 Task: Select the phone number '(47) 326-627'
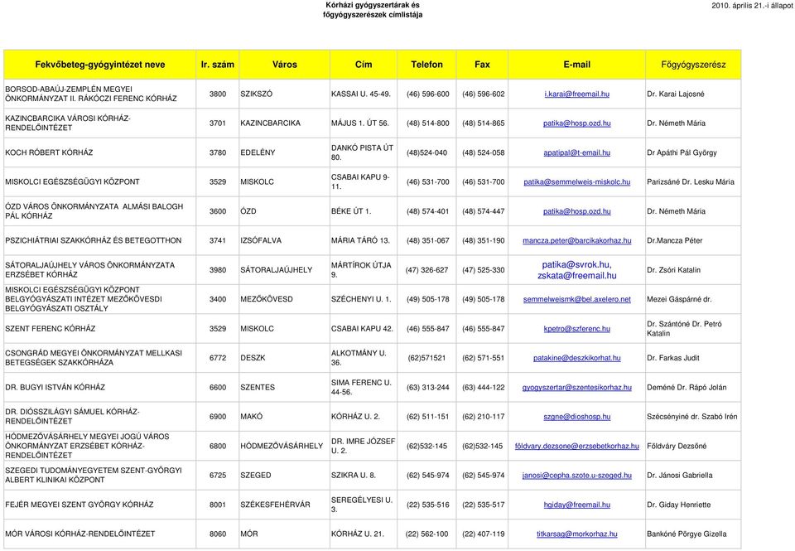tap(427, 270)
